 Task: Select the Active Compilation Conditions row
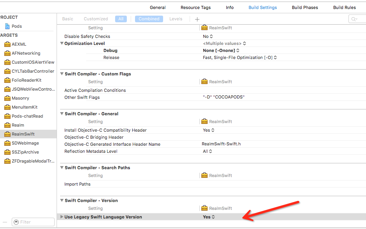213,90
